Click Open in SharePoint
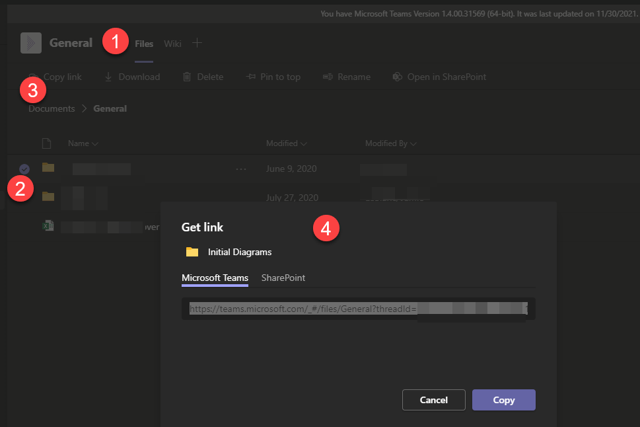 tap(439, 77)
